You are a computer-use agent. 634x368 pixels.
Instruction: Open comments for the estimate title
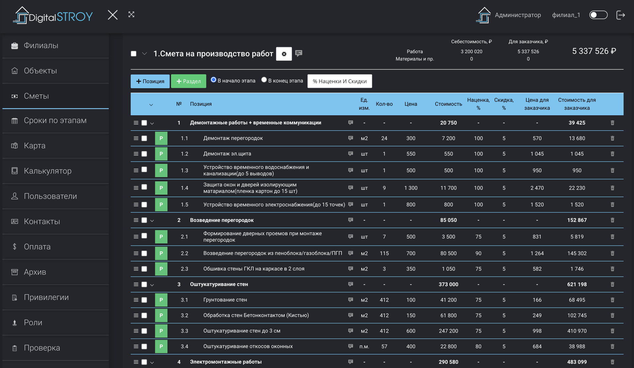[299, 53]
